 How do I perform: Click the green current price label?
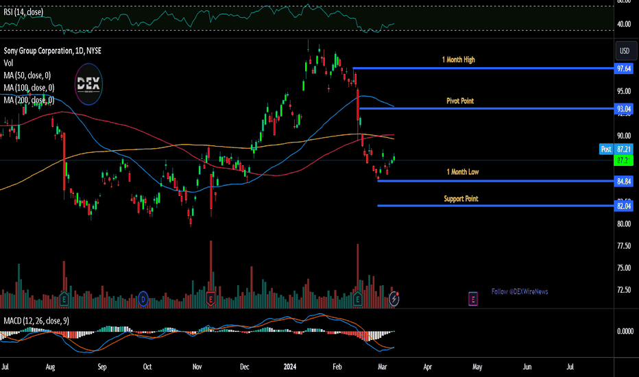pyautogui.click(x=623, y=160)
